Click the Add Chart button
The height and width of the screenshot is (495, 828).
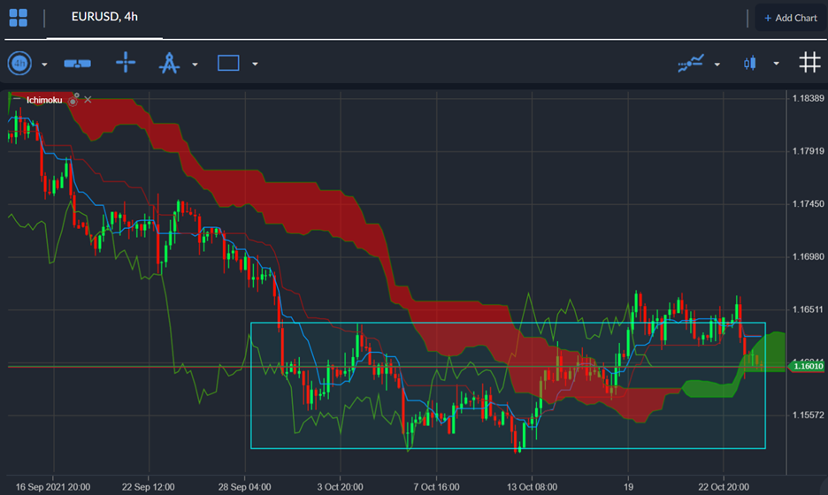pyautogui.click(x=791, y=18)
